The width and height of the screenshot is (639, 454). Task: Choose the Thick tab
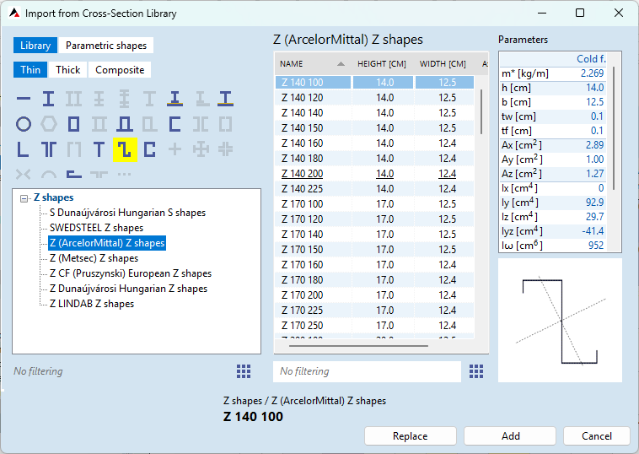point(68,70)
